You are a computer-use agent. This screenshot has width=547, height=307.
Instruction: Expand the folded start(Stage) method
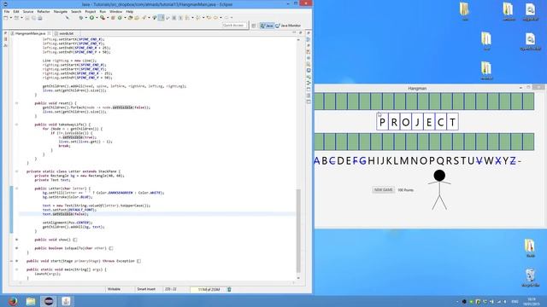[16, 261]
